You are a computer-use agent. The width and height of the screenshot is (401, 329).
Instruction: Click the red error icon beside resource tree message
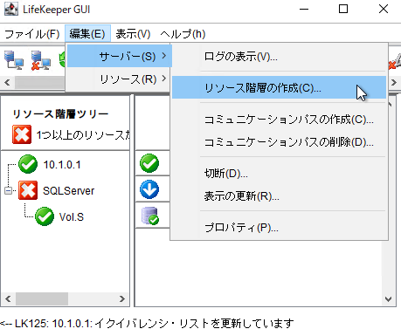tap(22, 134)
